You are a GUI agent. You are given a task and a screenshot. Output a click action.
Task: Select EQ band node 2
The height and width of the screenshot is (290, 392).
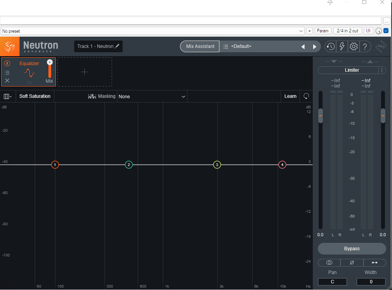(x=129, y=165)
